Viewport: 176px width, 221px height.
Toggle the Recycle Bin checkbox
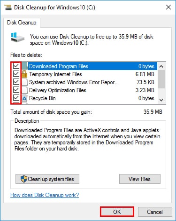[x=16, y=98]
